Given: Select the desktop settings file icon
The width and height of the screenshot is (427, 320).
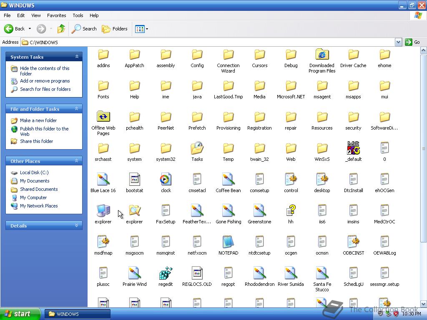Looking at the screenshot, I should 322,179.
